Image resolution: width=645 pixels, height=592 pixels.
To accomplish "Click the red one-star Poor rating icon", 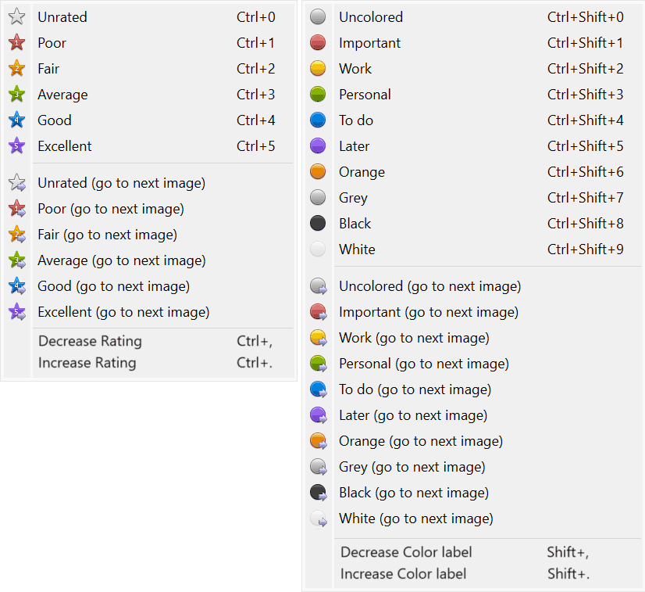I will pos(16,43).
